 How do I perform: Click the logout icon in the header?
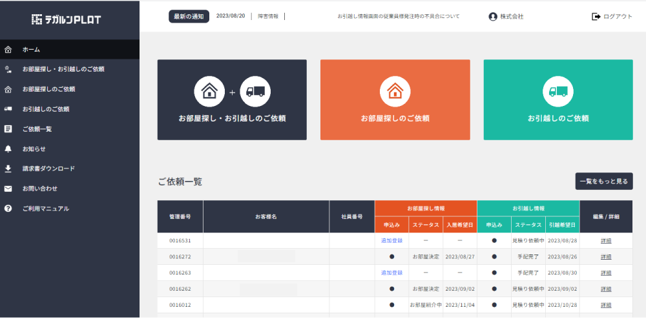pos(596,17)
